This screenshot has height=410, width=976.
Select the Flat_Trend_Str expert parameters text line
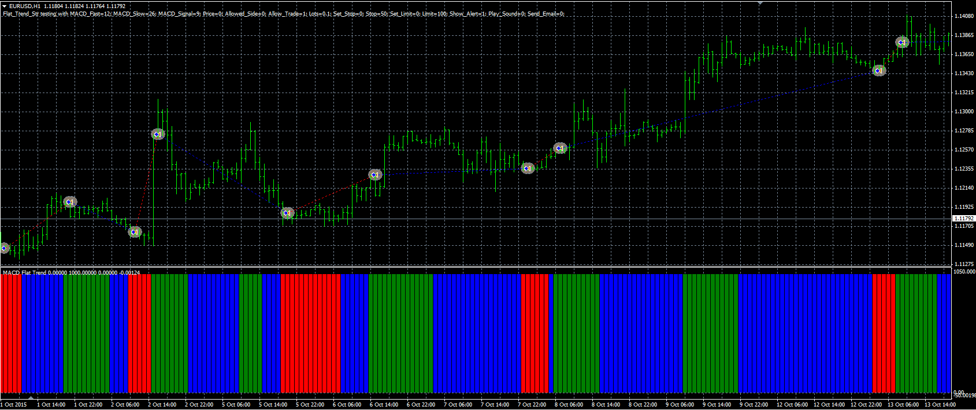pos(283,14)
